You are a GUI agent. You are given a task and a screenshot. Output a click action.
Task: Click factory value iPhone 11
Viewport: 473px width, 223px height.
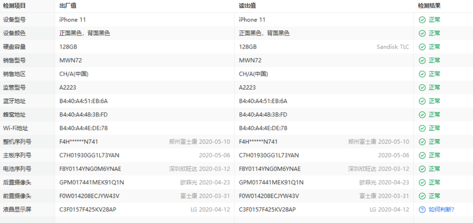pyautogui.click(x=73, y=20)
